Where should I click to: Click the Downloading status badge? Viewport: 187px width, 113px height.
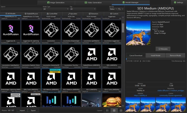pos(55,70)
